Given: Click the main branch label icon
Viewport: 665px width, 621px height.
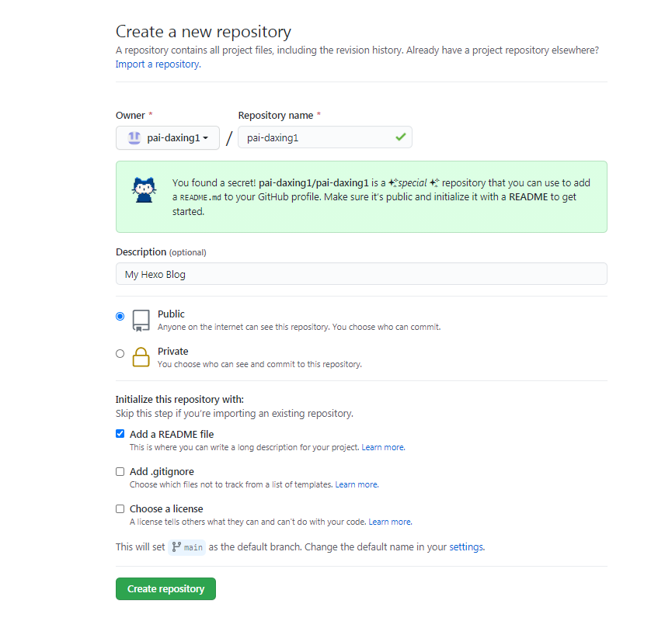Looking at the screenshot, I should click(x=176, y=547).
